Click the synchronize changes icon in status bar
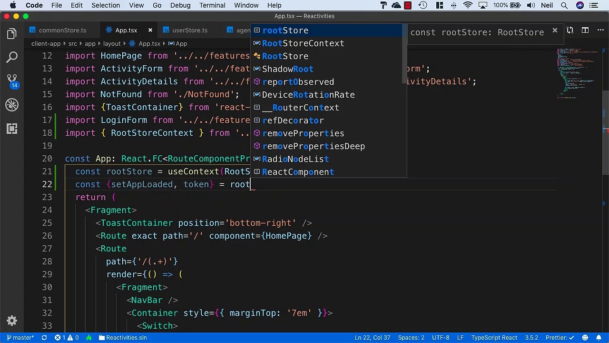The image size is (609, 343). tap(44, 337)
